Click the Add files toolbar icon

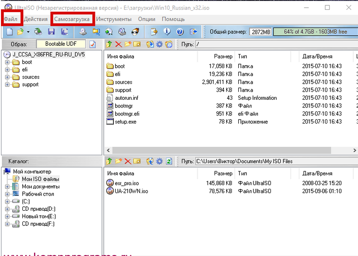pos(154,32)
